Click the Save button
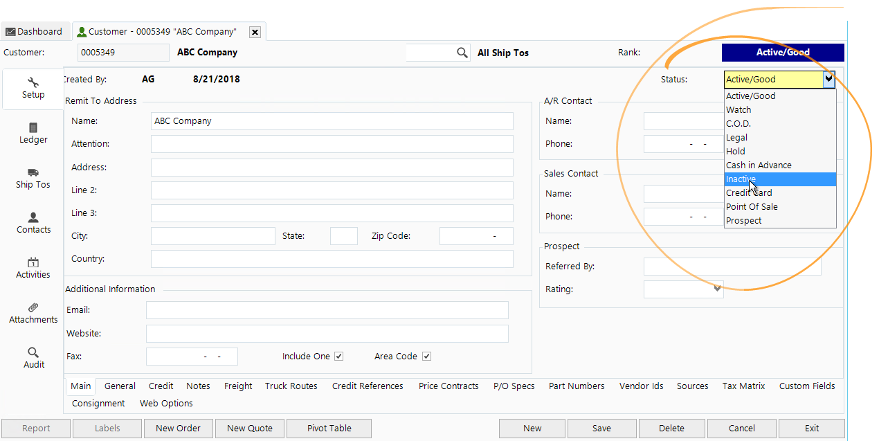Image resolution: width=879 pixels, height=441 pixels. pos(601,429)
